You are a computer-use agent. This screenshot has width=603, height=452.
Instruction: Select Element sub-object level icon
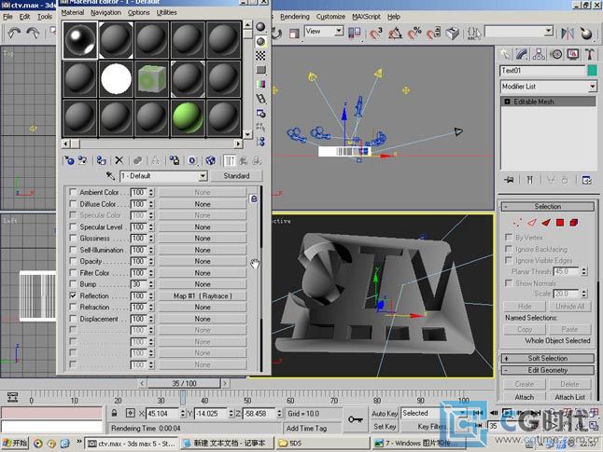pyautogui.click(x=574, y=223)
